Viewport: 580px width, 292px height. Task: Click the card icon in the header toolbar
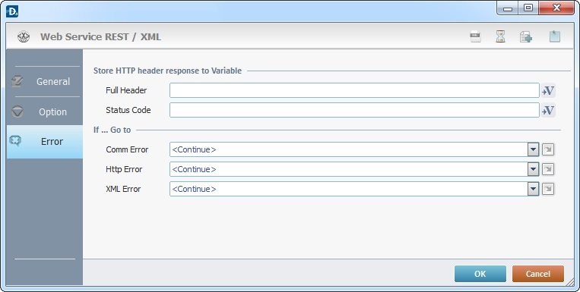coord(475,36)
